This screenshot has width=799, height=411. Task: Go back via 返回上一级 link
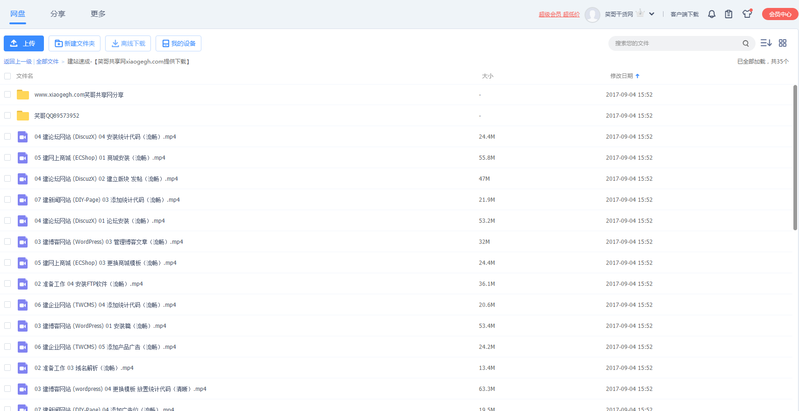point(18,62)
